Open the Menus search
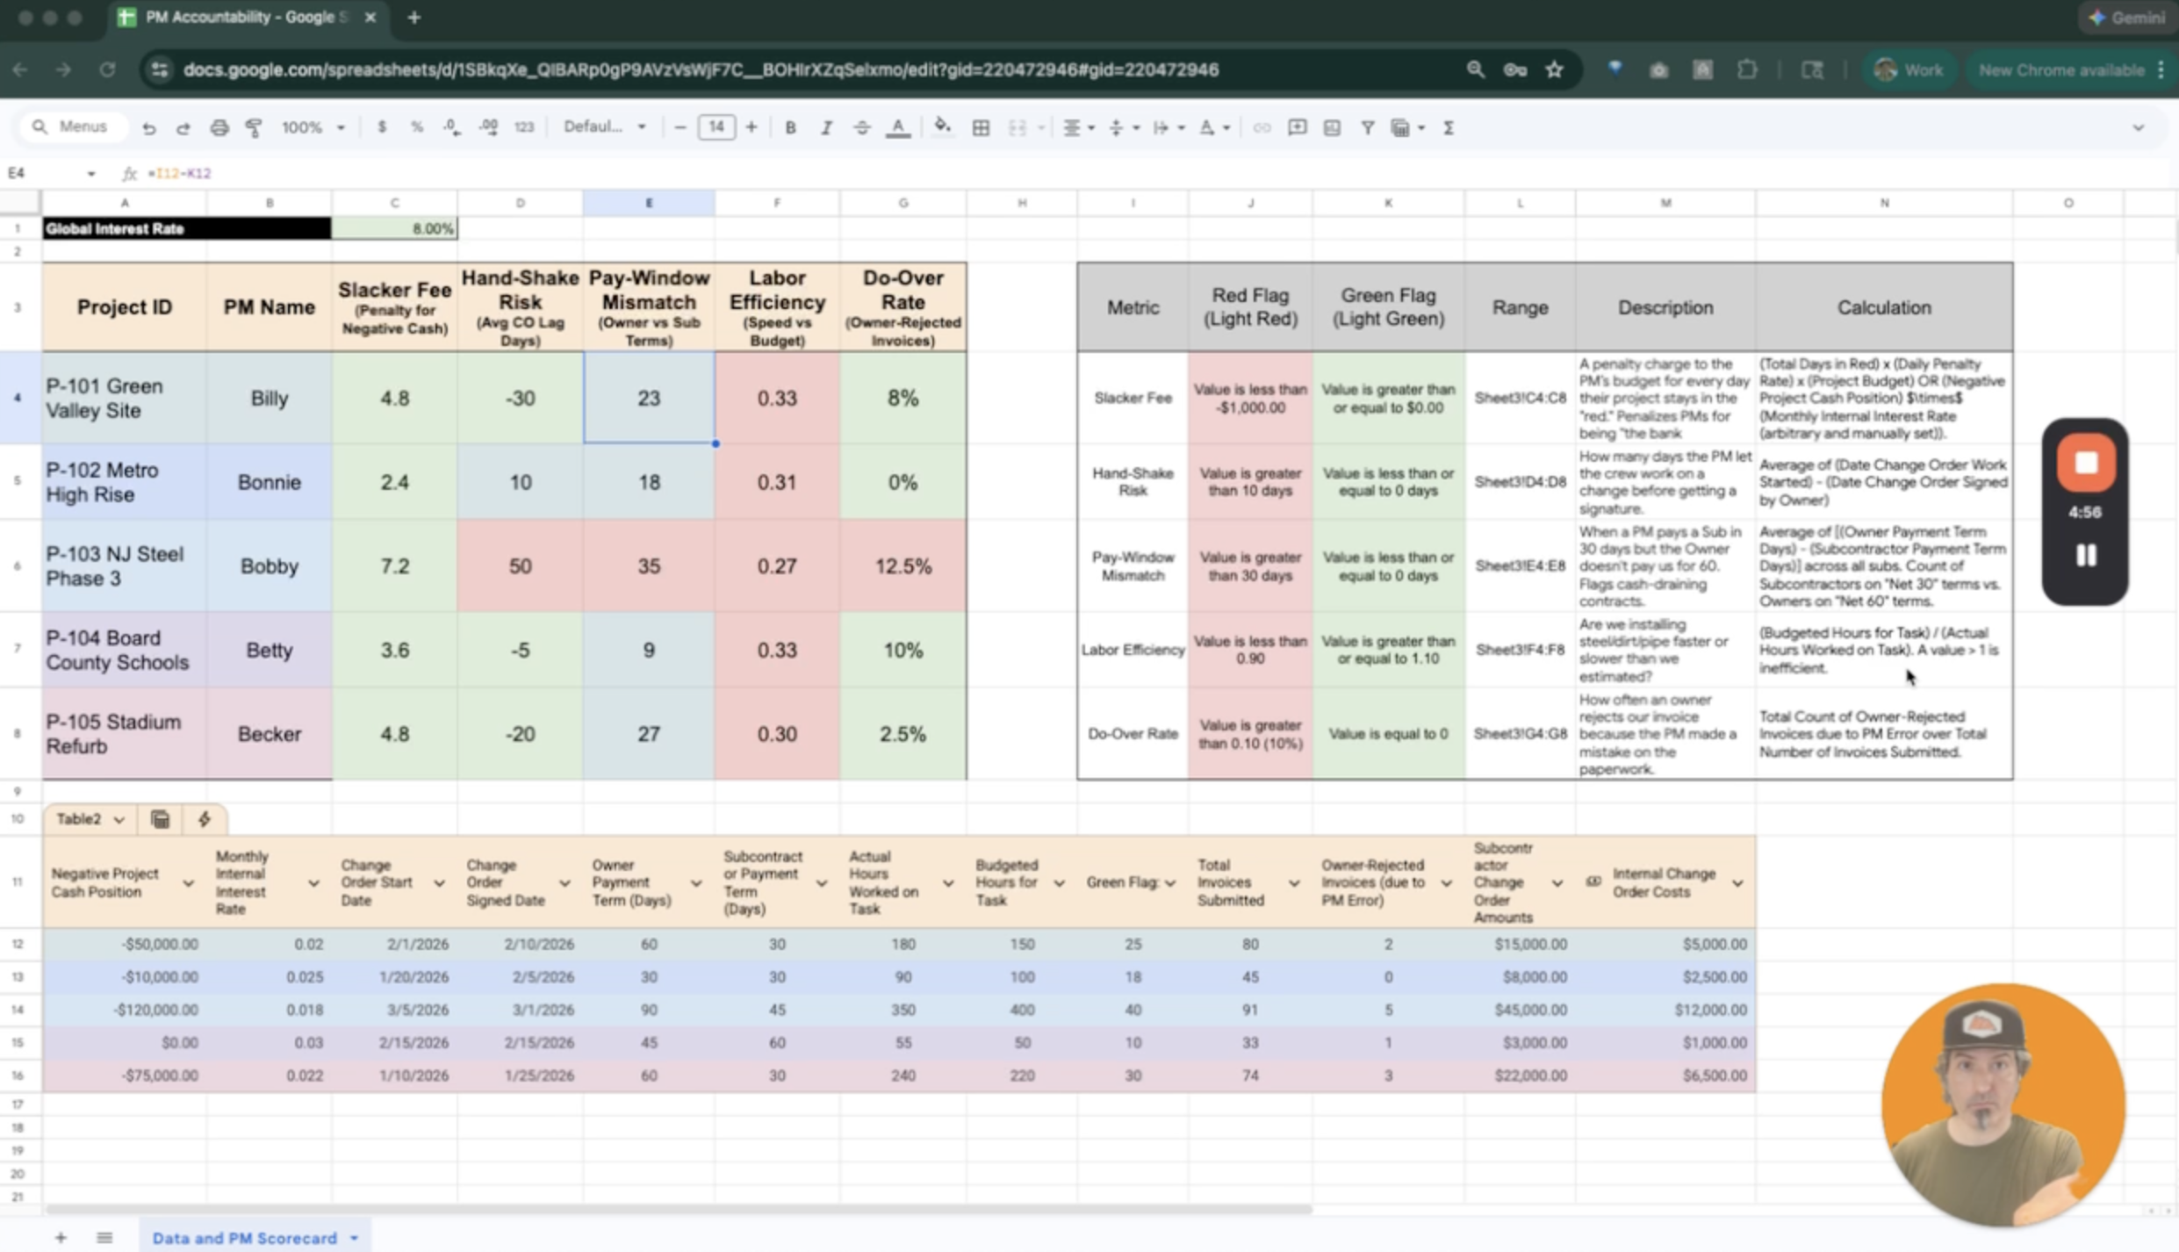The height and width of the screenshot is (1252, 2179). 74,126
